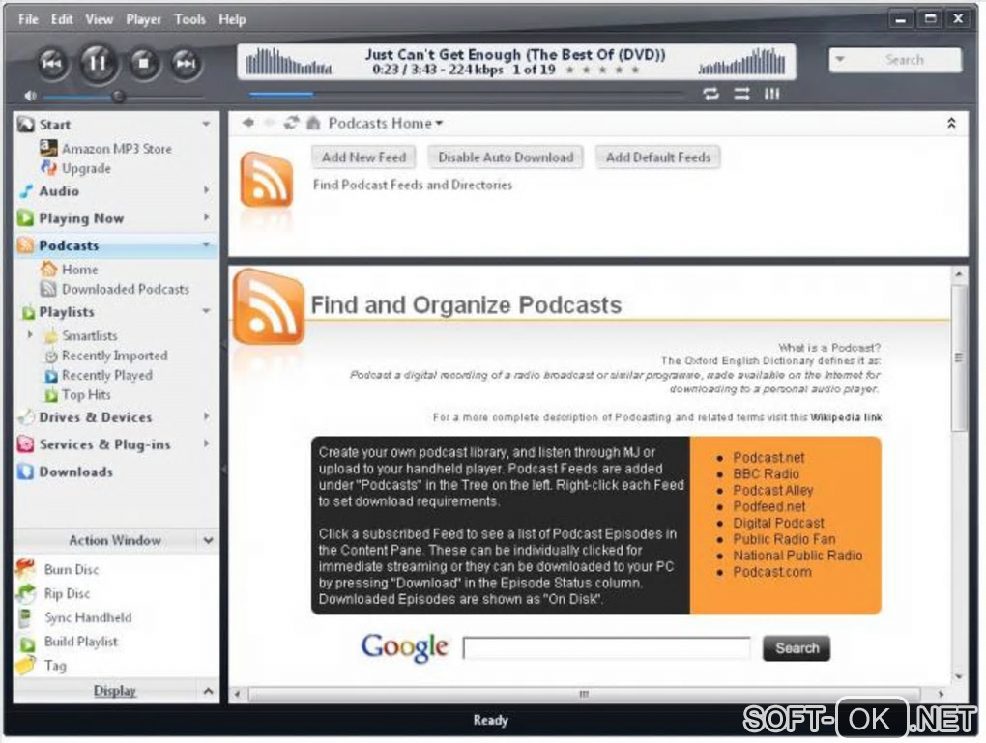986x743 pixels.
Task: Go back using navigation arrow
Action: 248,123
